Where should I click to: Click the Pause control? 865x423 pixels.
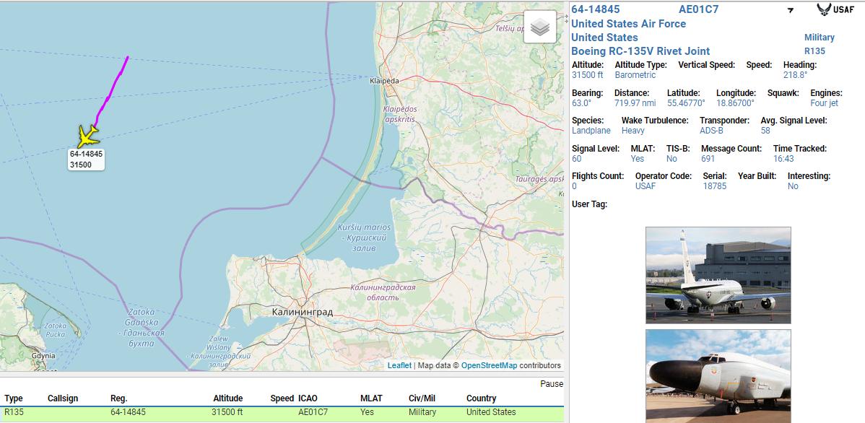pos(552,383)
